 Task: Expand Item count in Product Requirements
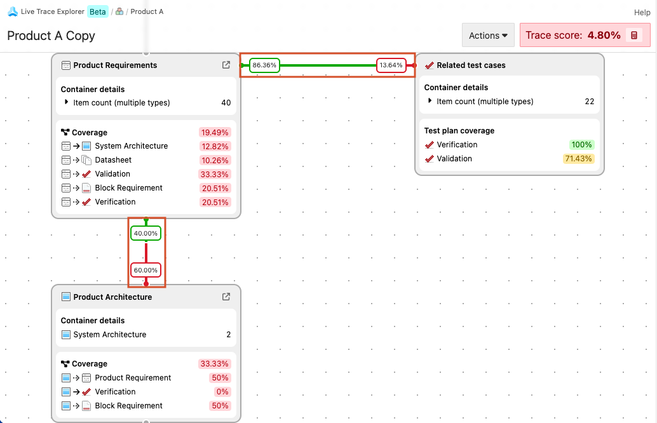pyautogui.click(x=67, y=102)
